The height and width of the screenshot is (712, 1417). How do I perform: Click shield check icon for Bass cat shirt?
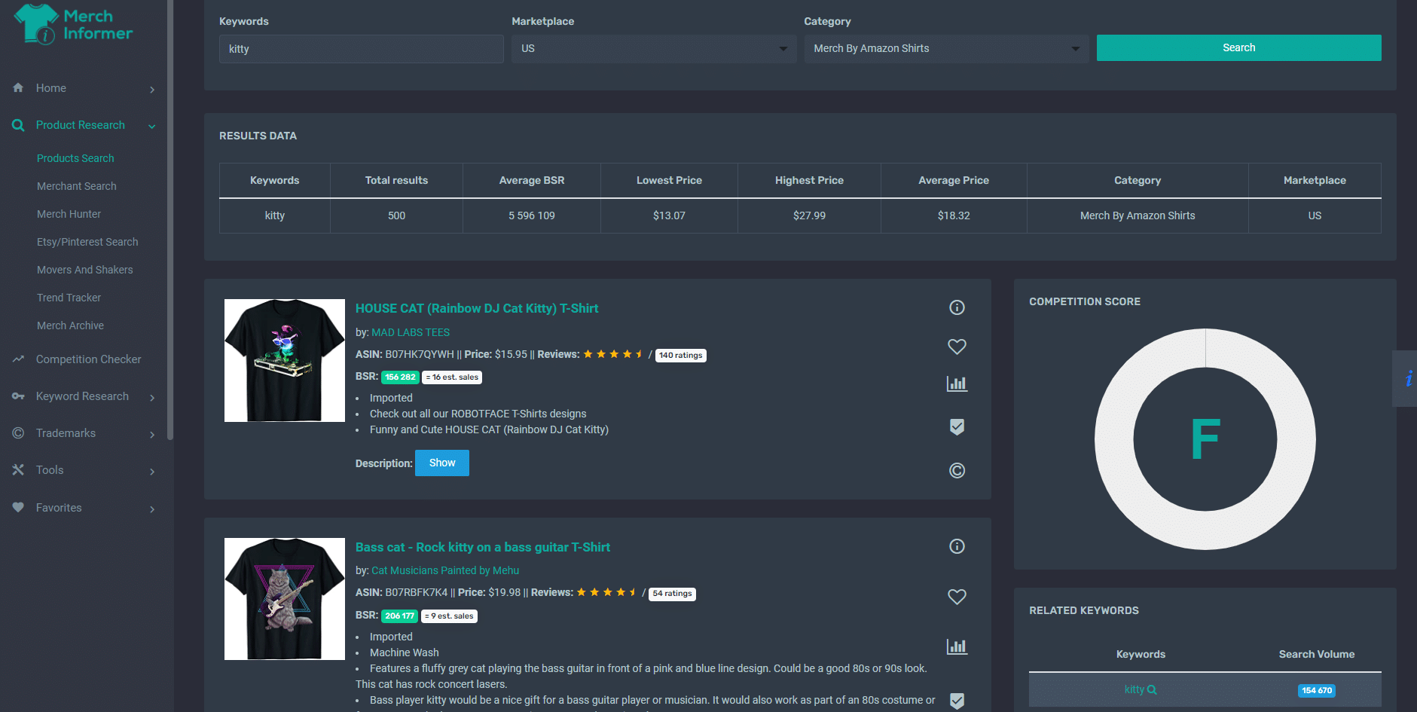[957, 701]
